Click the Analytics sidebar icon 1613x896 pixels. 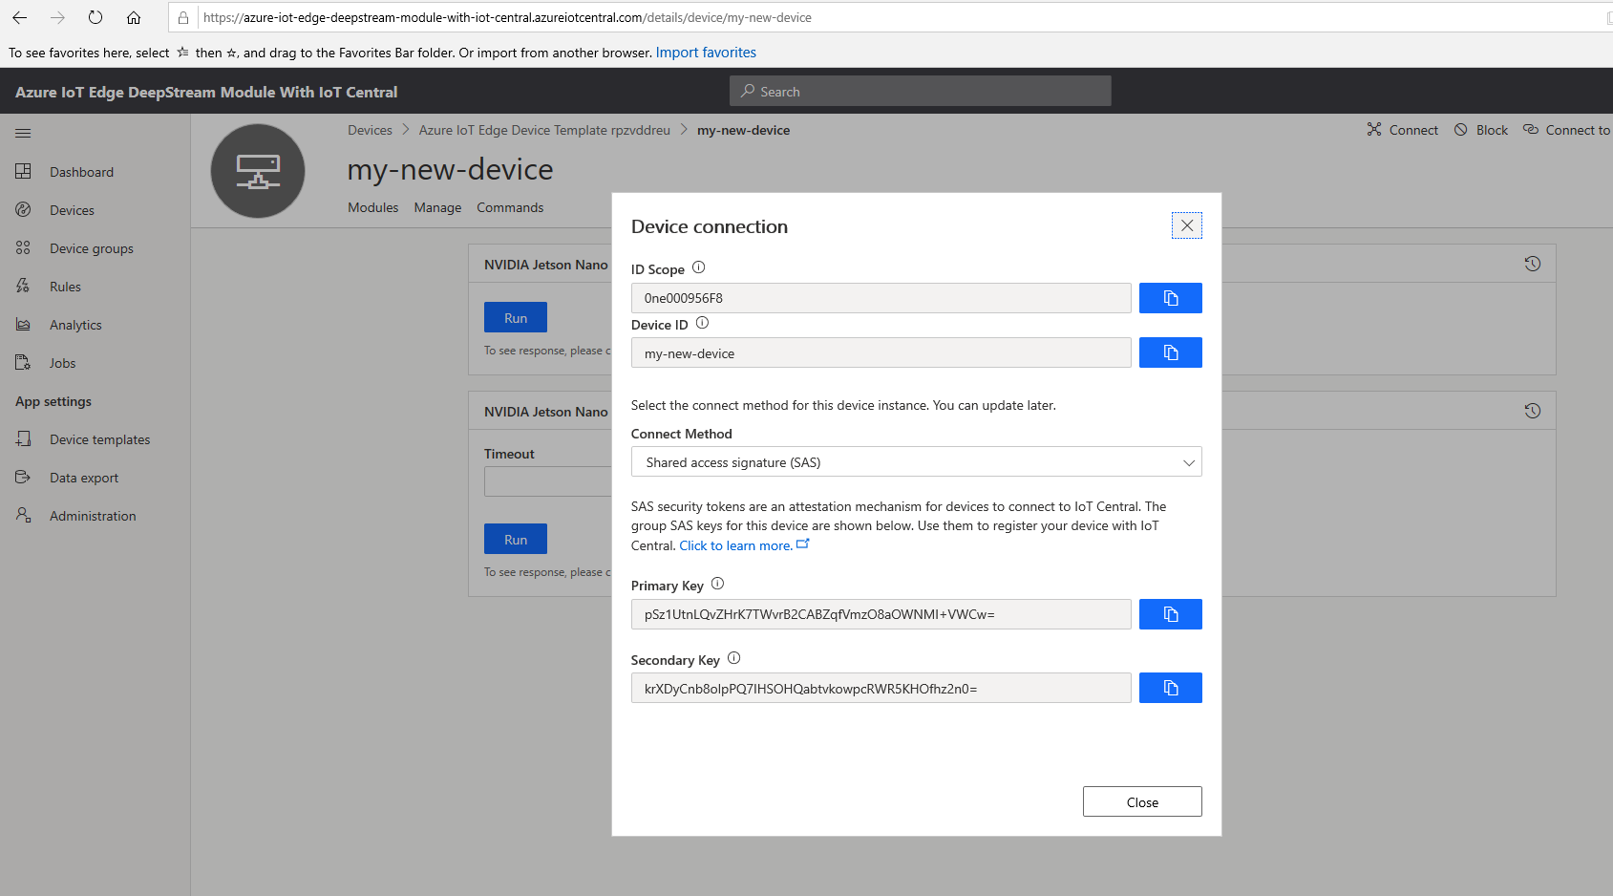(23, 324)
